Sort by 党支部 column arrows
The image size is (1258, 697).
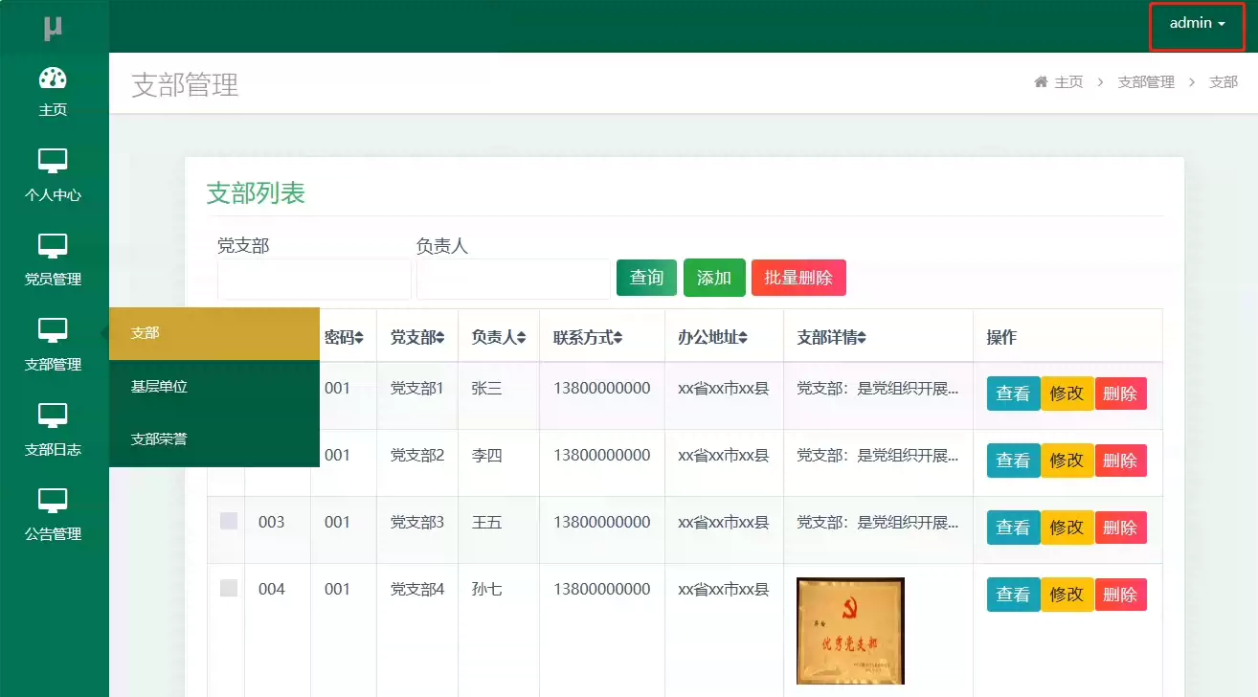point(439,337)
